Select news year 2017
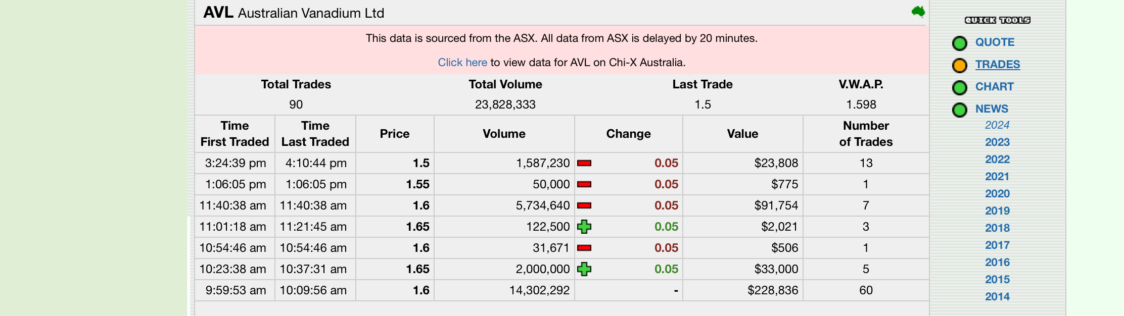 (997, 245)
